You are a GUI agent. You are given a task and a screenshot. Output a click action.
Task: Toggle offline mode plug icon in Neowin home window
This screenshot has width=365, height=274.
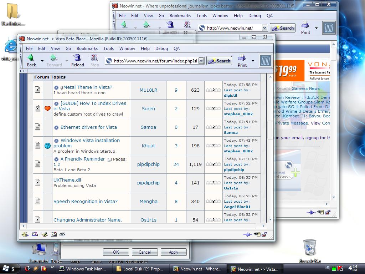(311, 212)
